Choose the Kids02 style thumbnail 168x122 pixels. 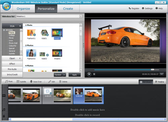click(x=44, y=54)
